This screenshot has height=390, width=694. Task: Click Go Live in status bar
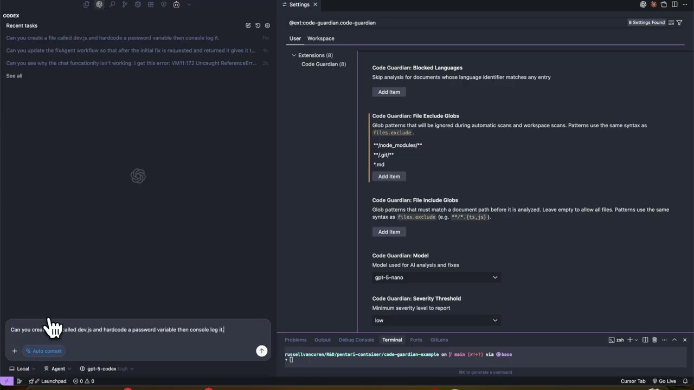pos(664,381)
